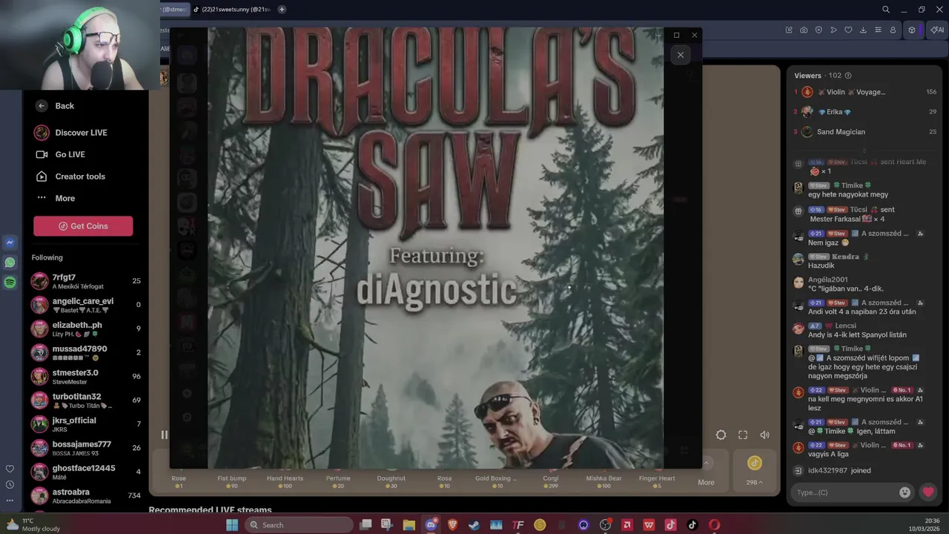Viewport: 949px width, 534px height.
Task: Open bossajames777's live stream
Action: point(86,447)
